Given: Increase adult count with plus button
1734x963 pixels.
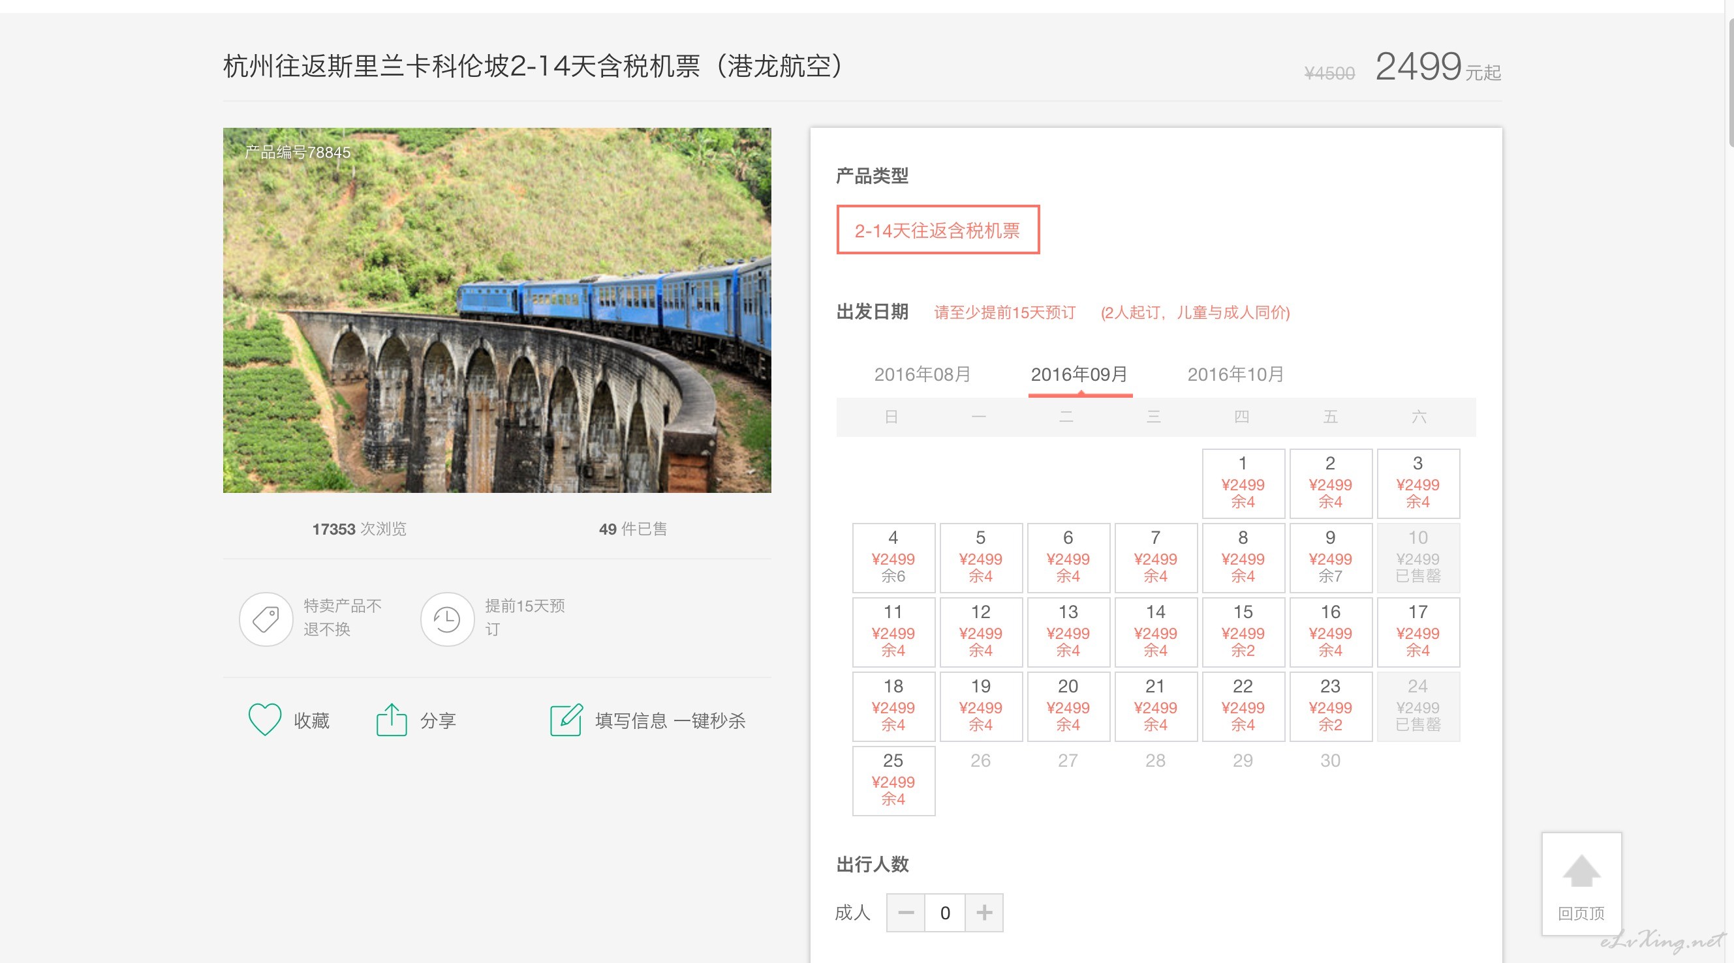Looking at the screenshot, I should (x=984, y=913).
